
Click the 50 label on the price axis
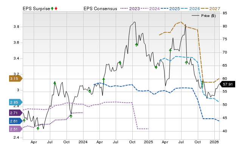pos(225,105)
